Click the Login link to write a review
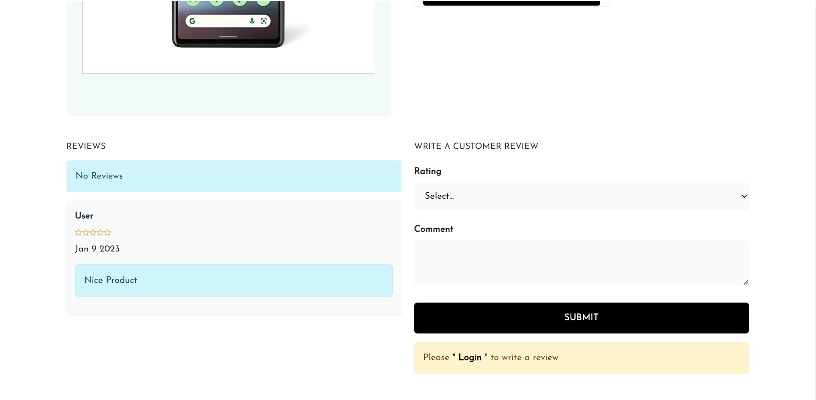816x400 pixels. [x=470, y=358]
